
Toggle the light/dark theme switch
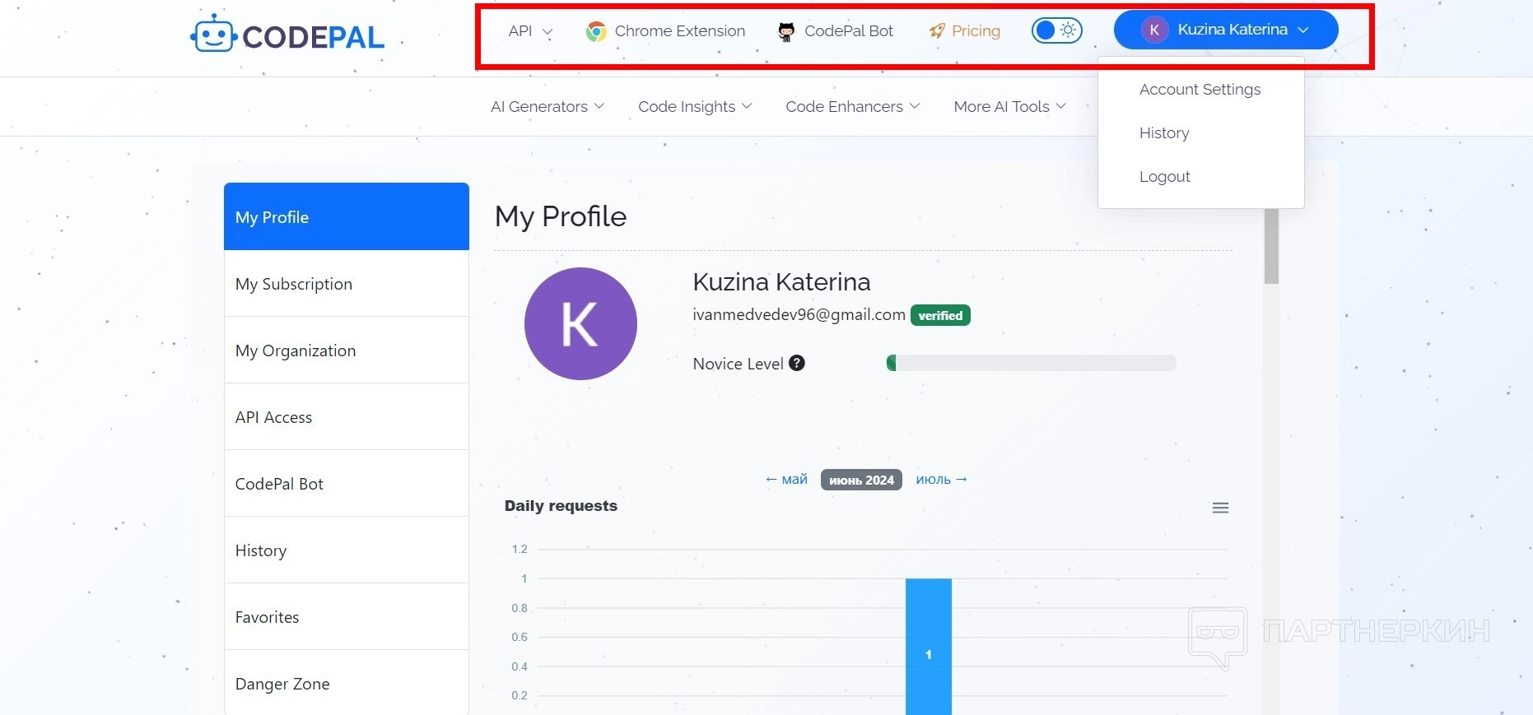(x=1057, y=30)
